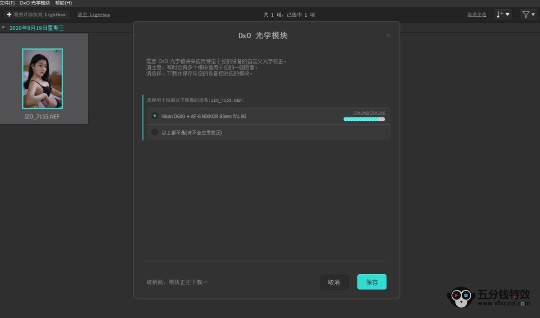The height and width of the screenshot is (318, 540).
Task: Close the DxO 光学模块 dialog
Action: (x=388, y=36)
